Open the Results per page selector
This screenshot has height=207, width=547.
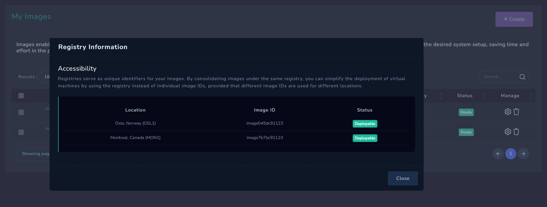[45, 77]
